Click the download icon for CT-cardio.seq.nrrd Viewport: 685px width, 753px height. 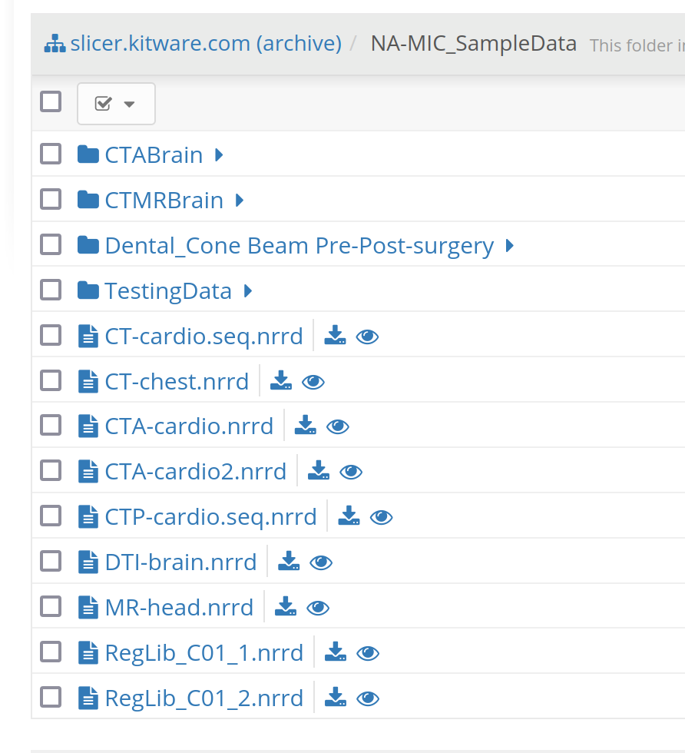coord(335,336)
